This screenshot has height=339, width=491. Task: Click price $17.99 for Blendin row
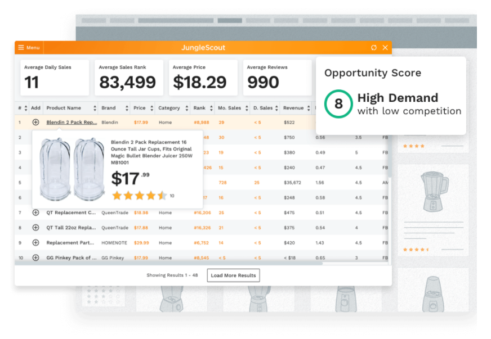(x=141, y=123)
